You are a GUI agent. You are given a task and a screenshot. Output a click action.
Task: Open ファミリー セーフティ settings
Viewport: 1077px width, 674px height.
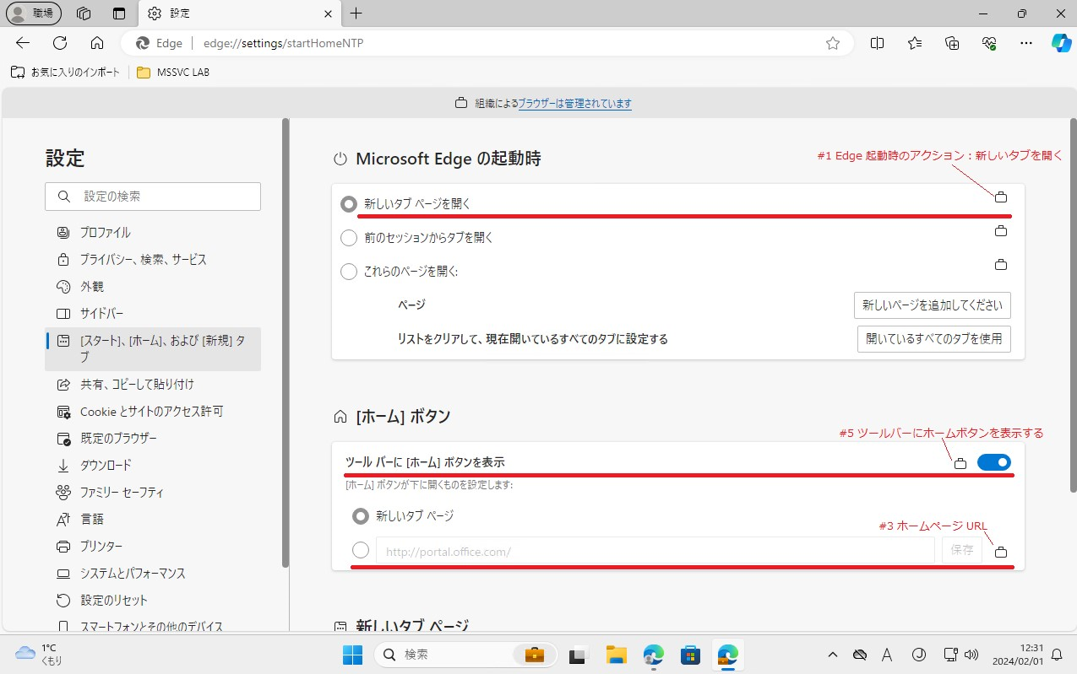click(x=153, y=493)
